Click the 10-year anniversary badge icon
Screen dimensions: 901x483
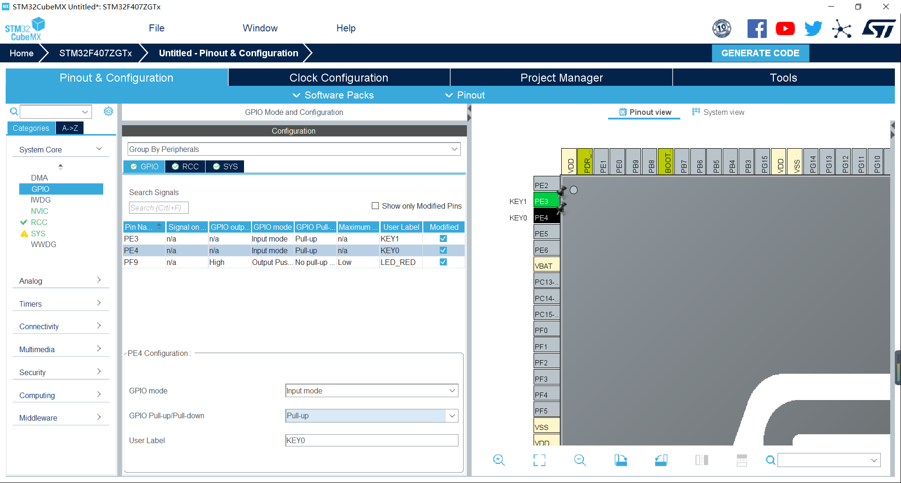point(722,29)
